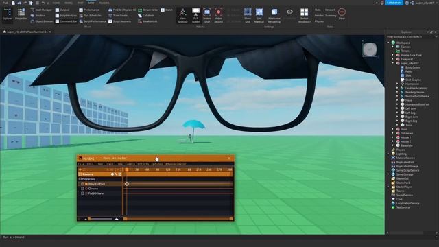The width and height of the screenshot is (439, 247).
Task: Open the Properties panel button in ribbon
Action: [21, 14]
